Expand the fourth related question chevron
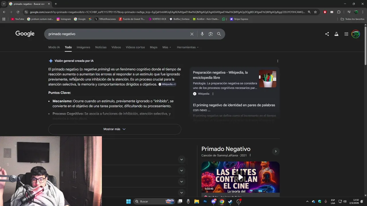 coord(181,193)
